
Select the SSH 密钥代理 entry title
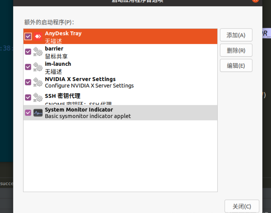[63, 96]
